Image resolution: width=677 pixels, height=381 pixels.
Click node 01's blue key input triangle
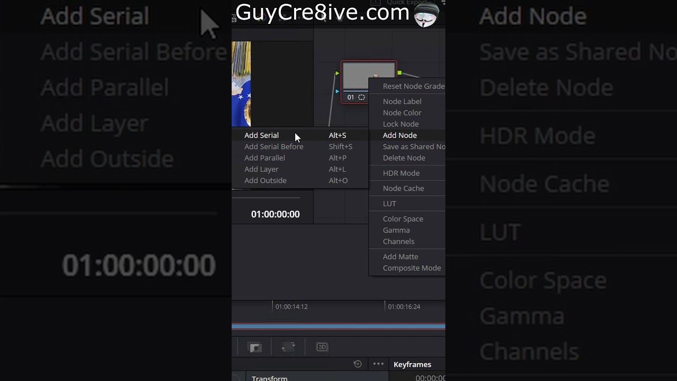pos(337,92)
